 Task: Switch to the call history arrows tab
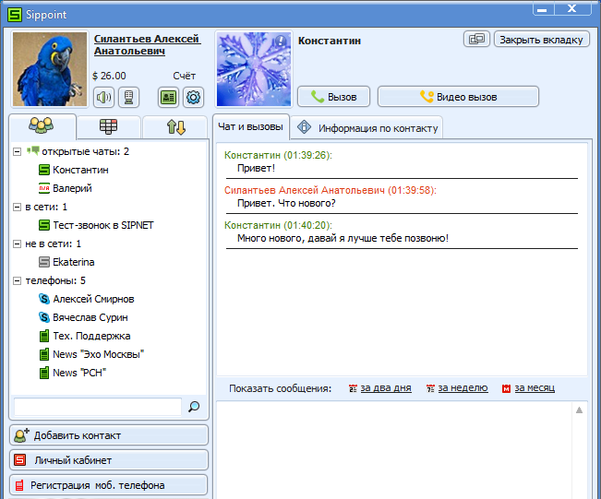[x=175, y=126]
